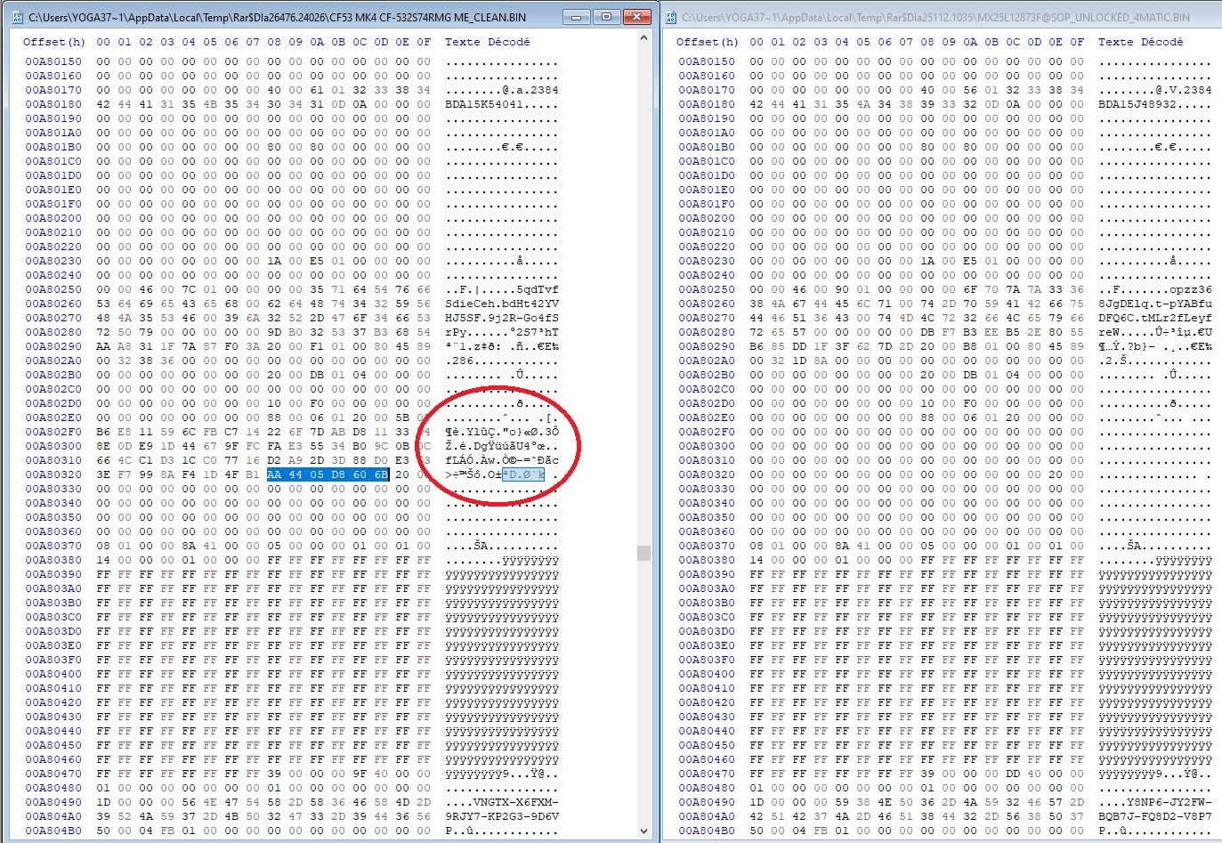Image resolution: width=1222 pixels, height=843 pixels.
Task: Click the file icon in the ME_CLEAN.BIN title bar
Action: click(x=17, y=17)
